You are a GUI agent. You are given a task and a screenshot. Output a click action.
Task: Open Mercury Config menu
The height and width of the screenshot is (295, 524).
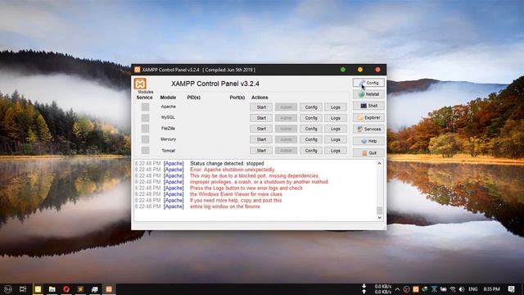(x=311, y=139)
